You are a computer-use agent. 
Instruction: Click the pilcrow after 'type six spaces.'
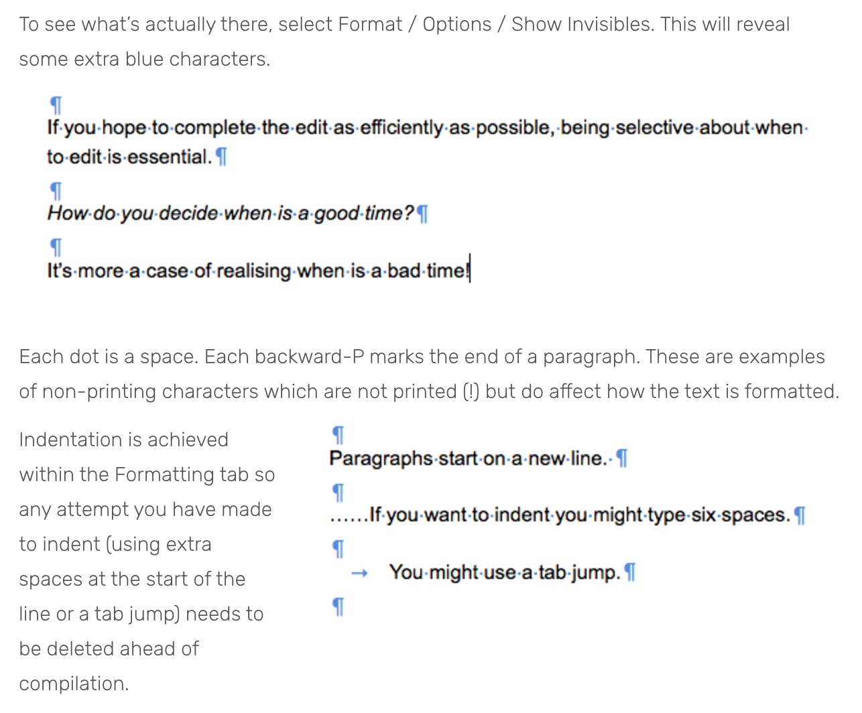799,515
